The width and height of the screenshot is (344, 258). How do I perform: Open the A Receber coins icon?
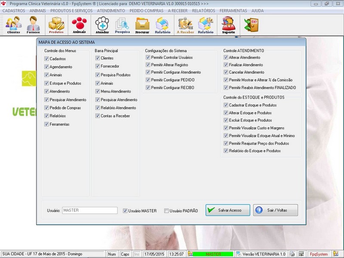185,25
